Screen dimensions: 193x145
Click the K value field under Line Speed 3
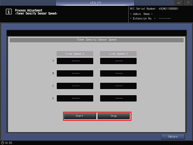[x=118, y=98]
